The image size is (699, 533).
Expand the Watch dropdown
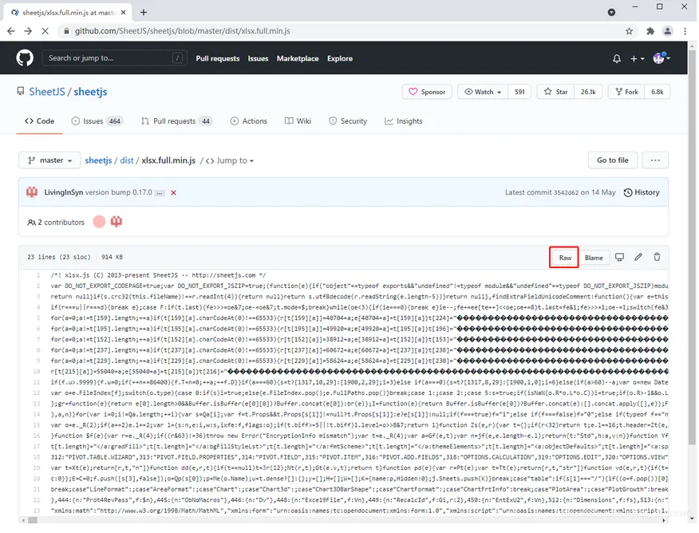[x=484, y=92]
